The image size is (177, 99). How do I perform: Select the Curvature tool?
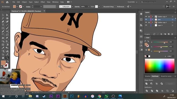tap(7, 21)
